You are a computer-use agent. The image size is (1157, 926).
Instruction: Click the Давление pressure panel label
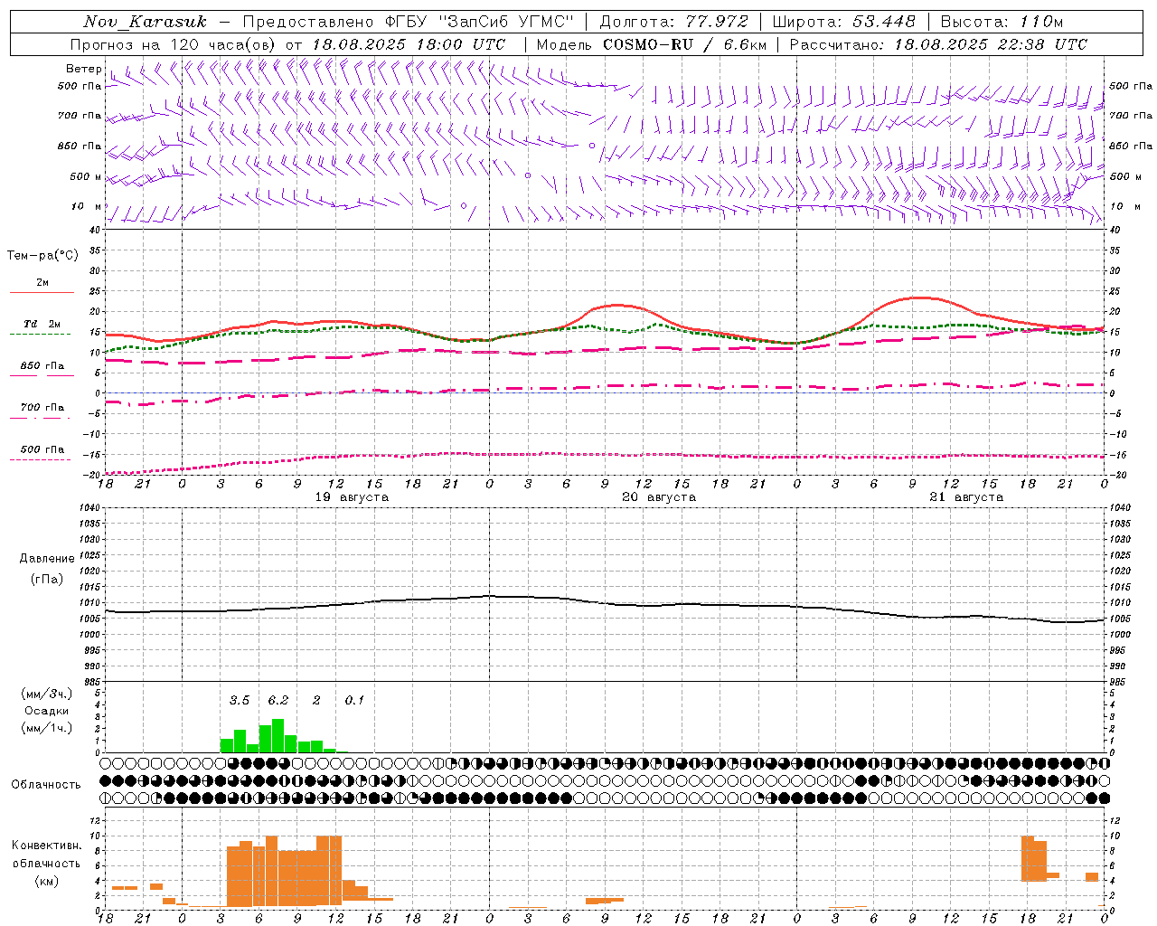[47, 559]
